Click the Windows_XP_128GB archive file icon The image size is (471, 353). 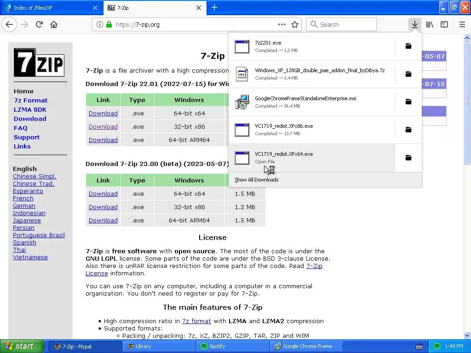[242, 74]
